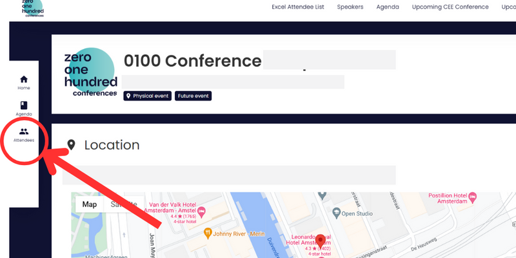Select the Open Studio map marker
516x258 pixels.
(x=336, y=213)
